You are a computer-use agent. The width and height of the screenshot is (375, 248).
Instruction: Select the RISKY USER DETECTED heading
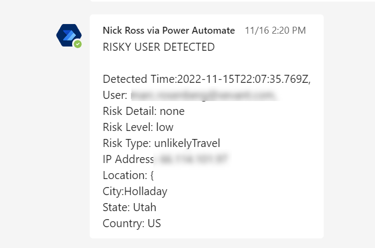pos(159,47)
